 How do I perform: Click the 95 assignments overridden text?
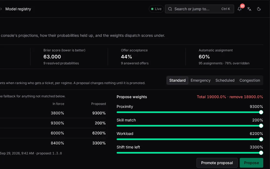pos(224,63)
